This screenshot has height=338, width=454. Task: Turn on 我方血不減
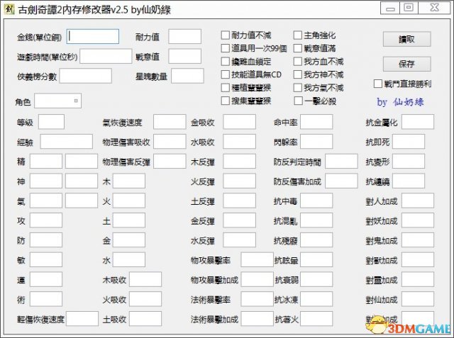tap(298, 62)
